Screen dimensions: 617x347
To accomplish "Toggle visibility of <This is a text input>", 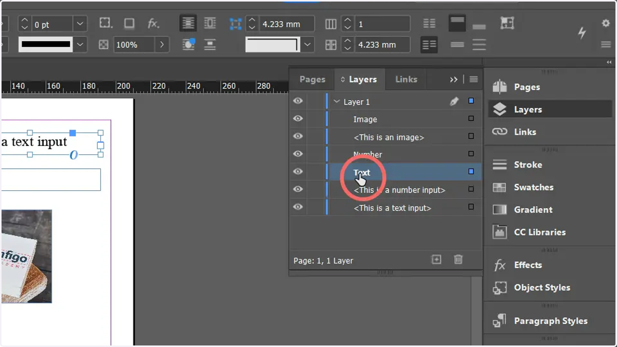I will [x=298, y=207].
